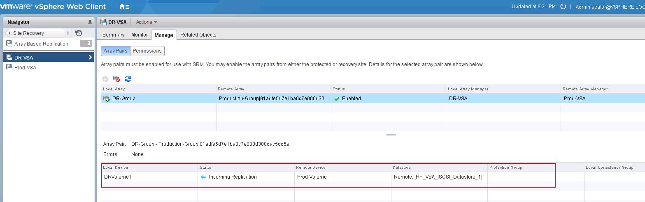
Task: Switch to the Summary tab
Action: click(x=113, y=35)
